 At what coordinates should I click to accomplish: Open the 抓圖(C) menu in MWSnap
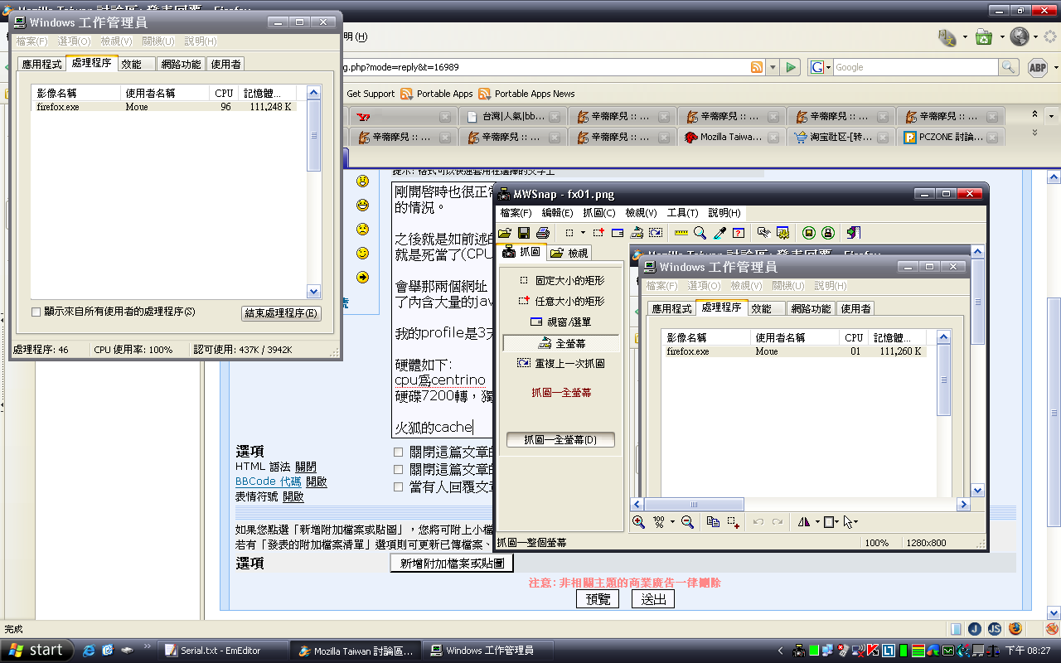pos(598,213)
